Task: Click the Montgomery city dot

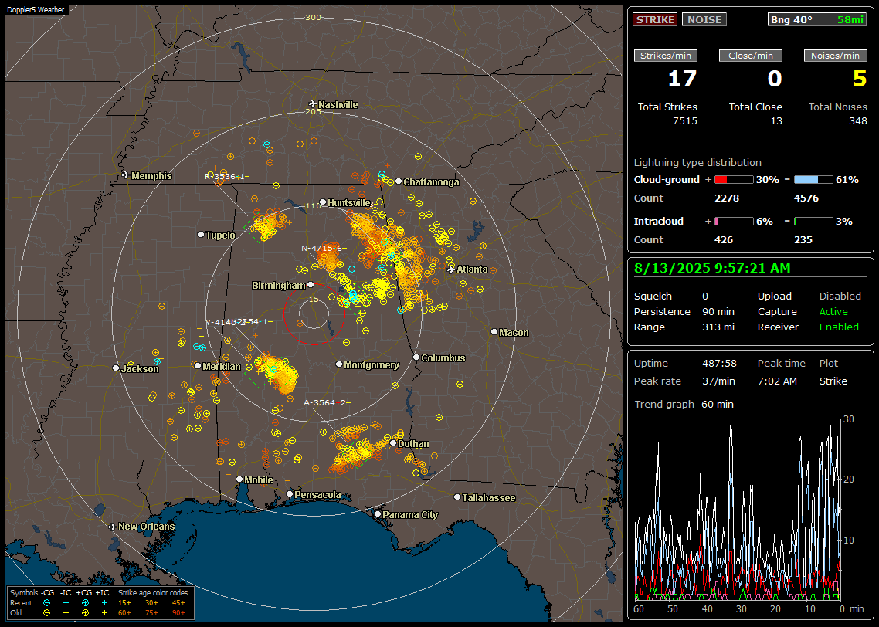Action: (x=338, y=364)
